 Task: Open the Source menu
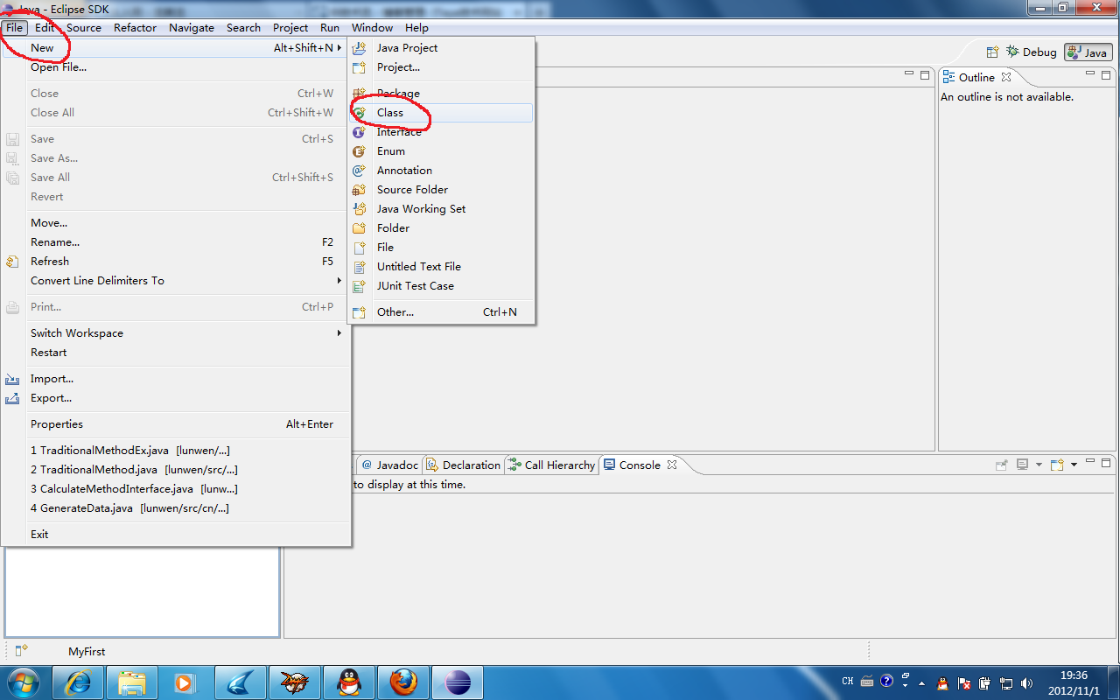84,28
